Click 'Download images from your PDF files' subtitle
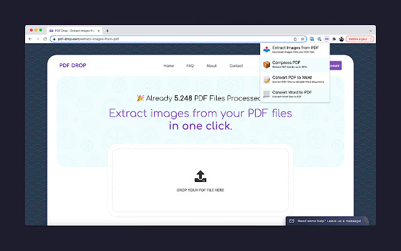 pyautogui.click(x=293, y=52)
